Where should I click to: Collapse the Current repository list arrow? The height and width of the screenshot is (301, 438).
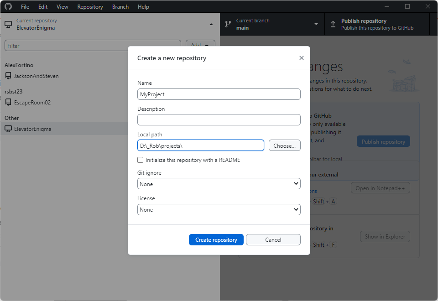click(211, 24)
